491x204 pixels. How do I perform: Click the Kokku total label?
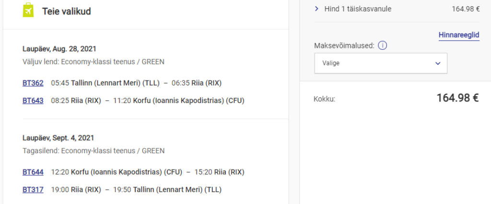(325, 99)
